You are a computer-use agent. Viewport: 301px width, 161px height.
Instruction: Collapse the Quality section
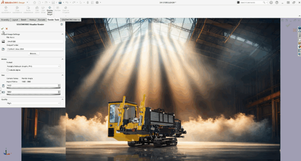pos(62,99)
